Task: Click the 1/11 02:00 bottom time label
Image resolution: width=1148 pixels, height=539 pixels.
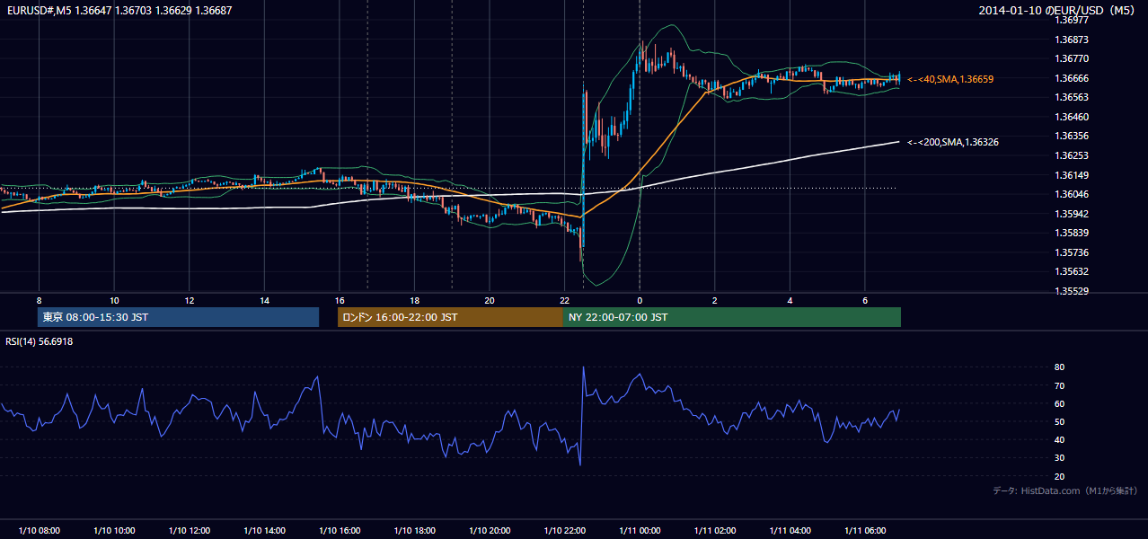Action: click(x=715, y=530)
